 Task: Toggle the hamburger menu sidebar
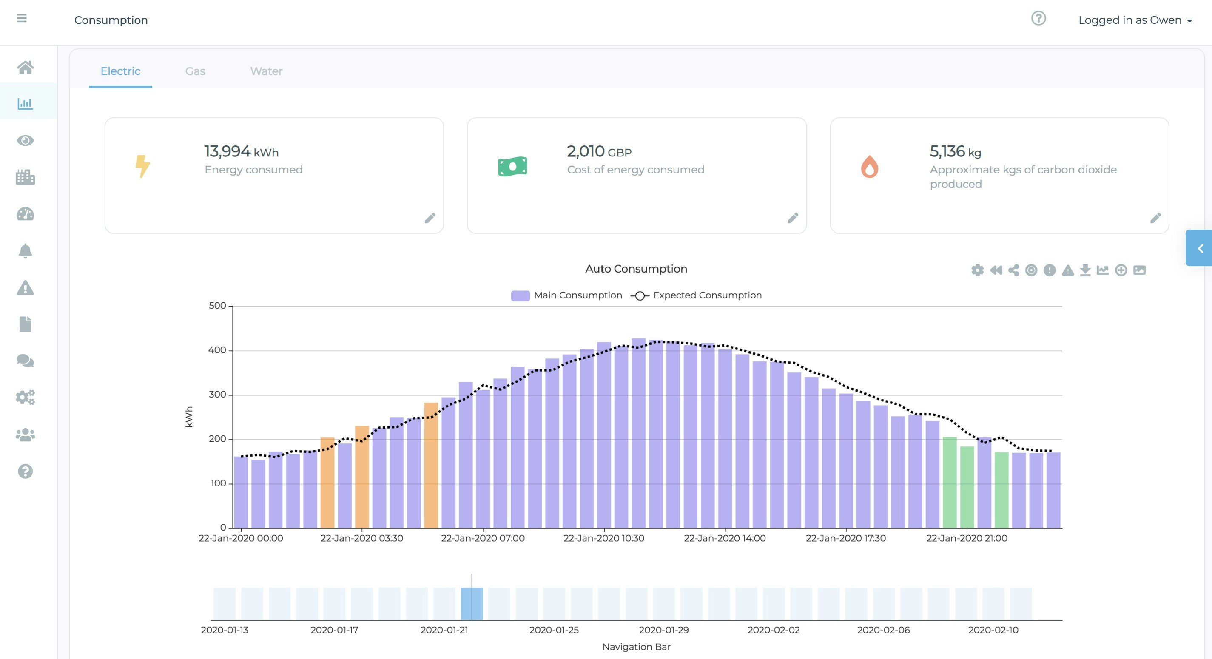pos(22,18)
